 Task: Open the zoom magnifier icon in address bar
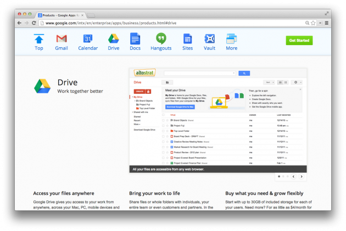307,23
